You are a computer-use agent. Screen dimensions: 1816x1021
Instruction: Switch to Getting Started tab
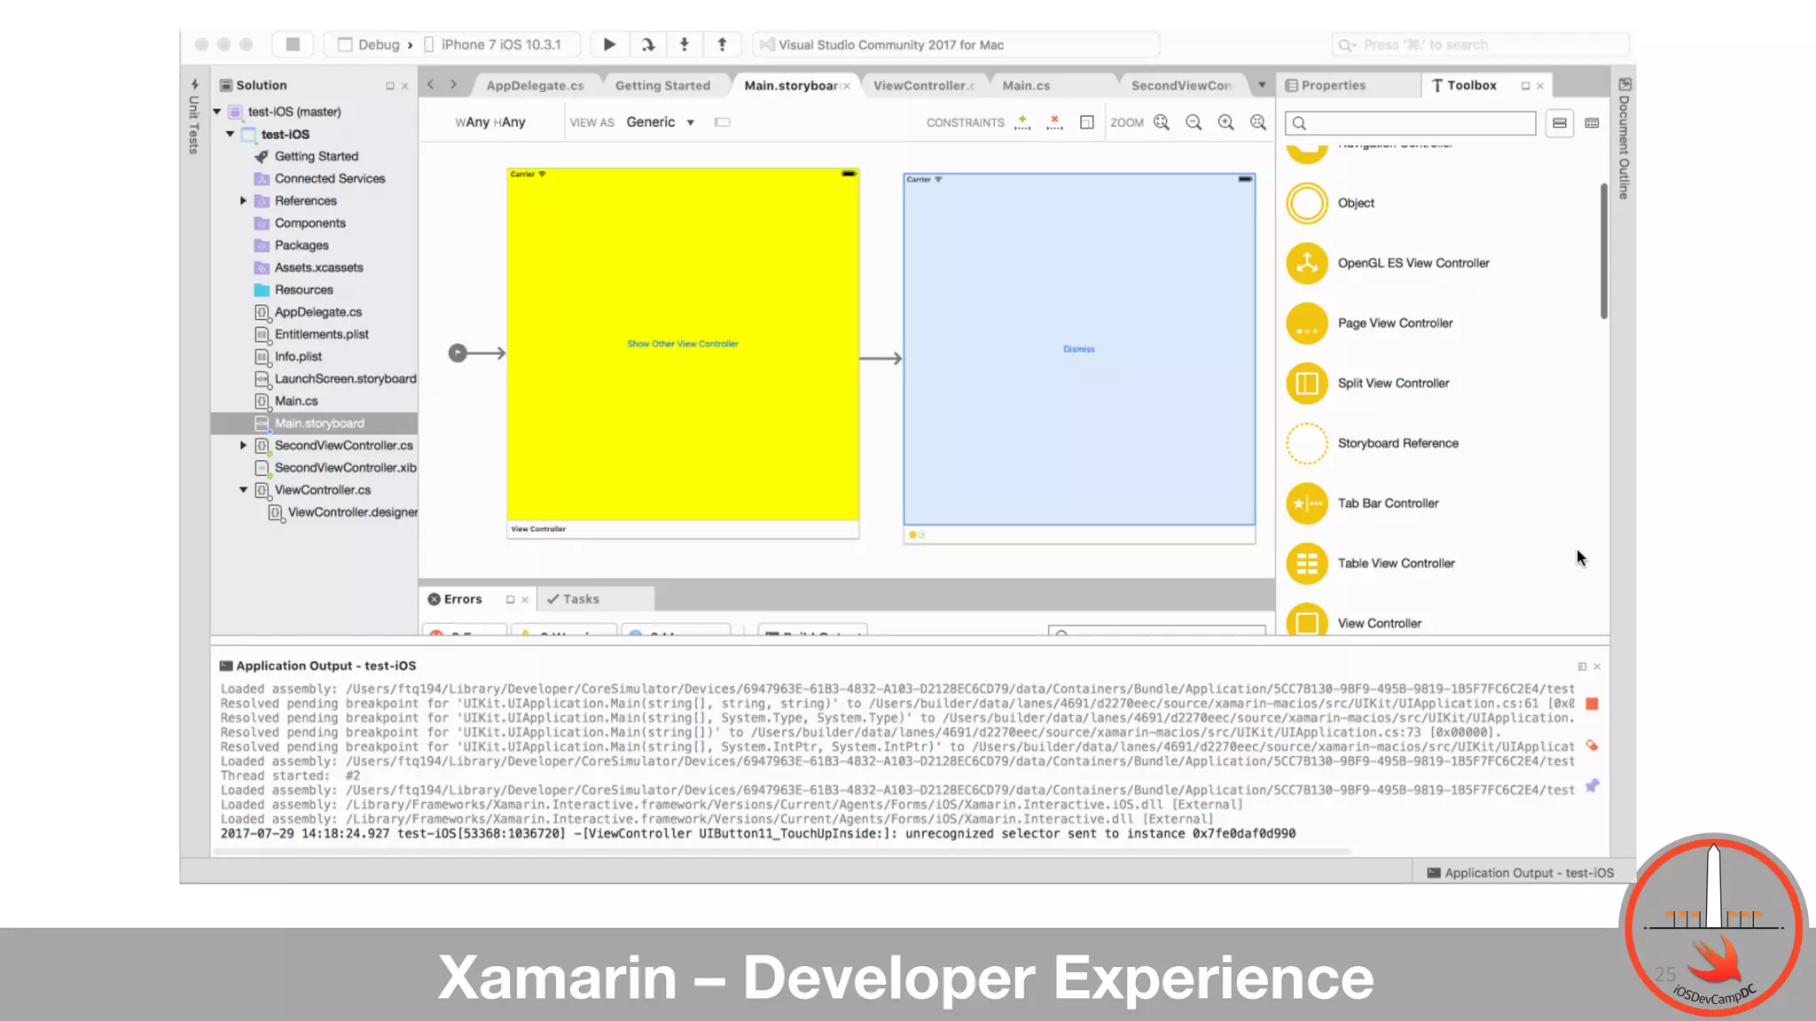click(x=662, y=85)
